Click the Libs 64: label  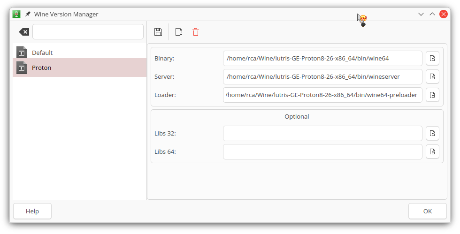point(165,151)
